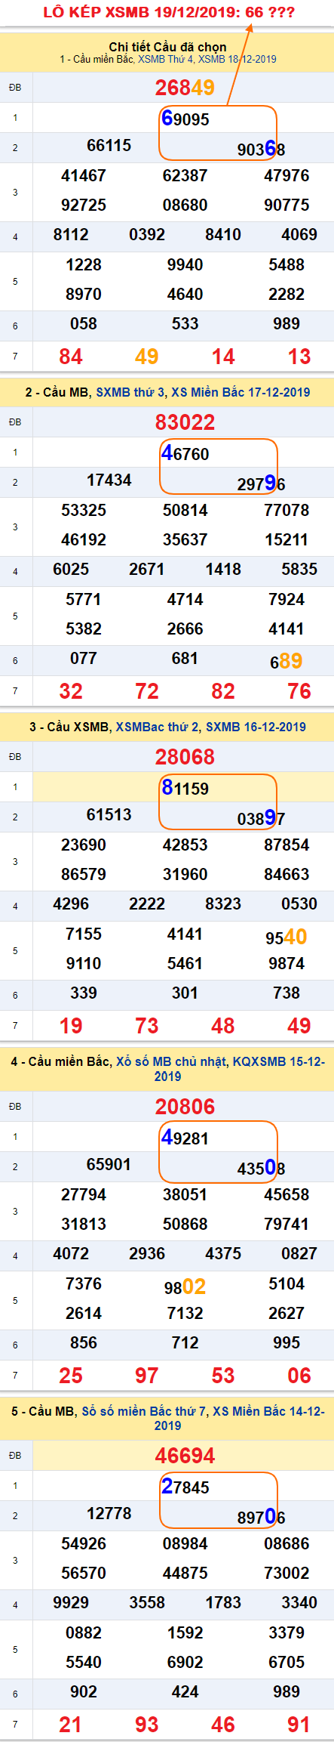Select fifth prize number 9940
334x1742 pixels.
pyautogui.click(x=185, y=265)
